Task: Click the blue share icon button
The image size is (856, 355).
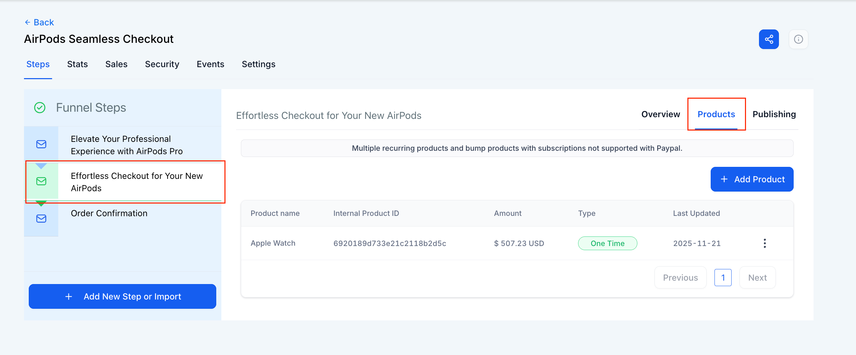Action: click(x=769, y=39)
